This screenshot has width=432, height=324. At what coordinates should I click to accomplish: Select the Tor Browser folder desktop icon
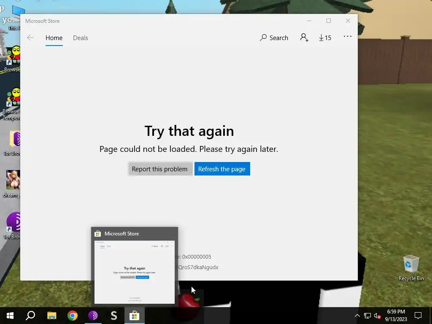[13, 143]
